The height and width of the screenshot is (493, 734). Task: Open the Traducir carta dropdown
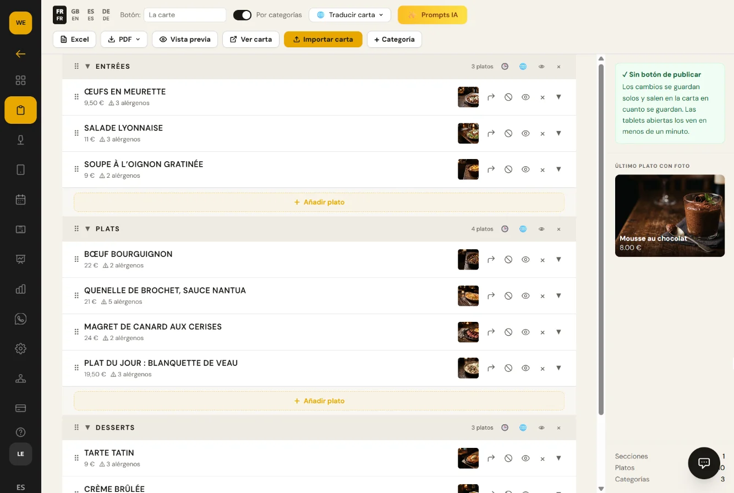350,15
